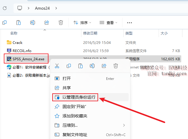The height and width of the screenshot is (139, 188).
Task: Click the 2016/6/2 15:59 date cell
Action: [x=96, y=51]
